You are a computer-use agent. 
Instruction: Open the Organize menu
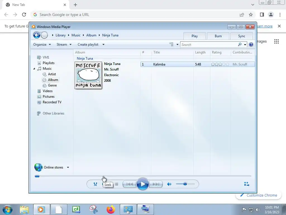click(x=42, y=45)
